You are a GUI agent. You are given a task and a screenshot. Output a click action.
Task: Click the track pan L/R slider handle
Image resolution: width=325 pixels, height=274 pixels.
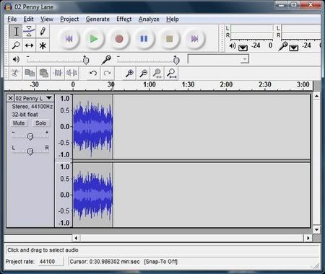pos(30,151)
